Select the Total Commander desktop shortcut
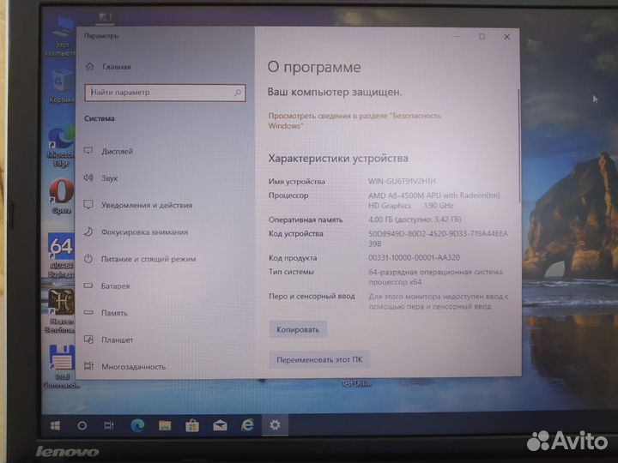The width and height of the screenshot is (618, 463). pyautogui.click(x=61, y=367)
